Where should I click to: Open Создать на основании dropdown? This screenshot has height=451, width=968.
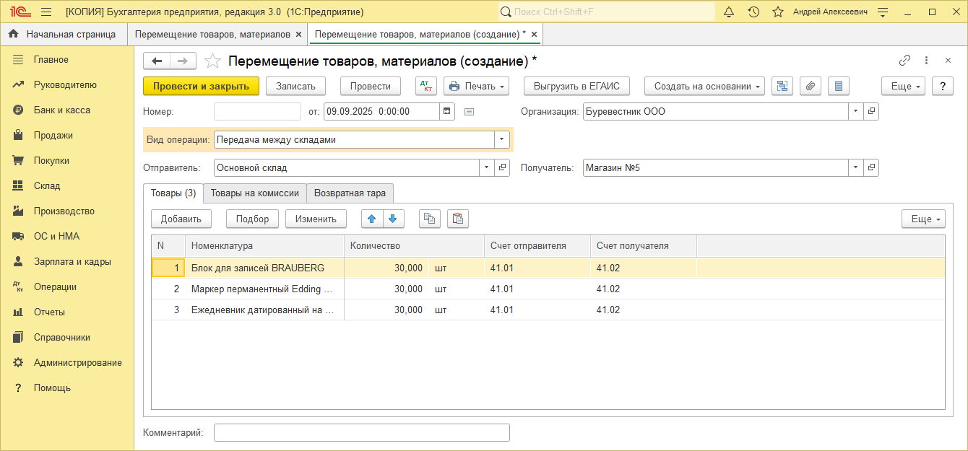click(705, 86)
